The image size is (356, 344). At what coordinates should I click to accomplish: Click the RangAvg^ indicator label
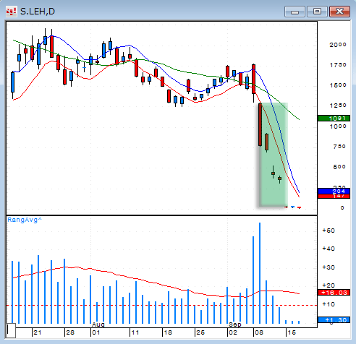pos(25,220)
